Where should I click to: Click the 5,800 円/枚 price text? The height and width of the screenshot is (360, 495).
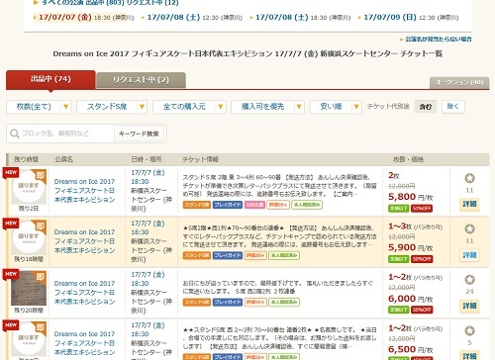(x=411, y=197)
